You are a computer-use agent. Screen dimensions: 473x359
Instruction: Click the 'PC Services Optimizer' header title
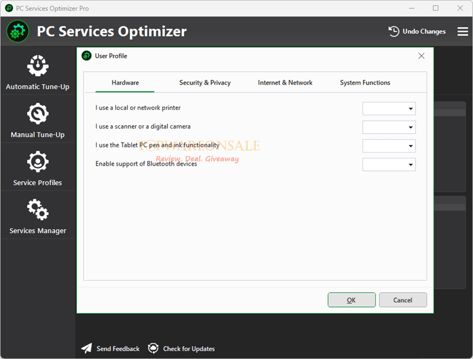(112, 31)
